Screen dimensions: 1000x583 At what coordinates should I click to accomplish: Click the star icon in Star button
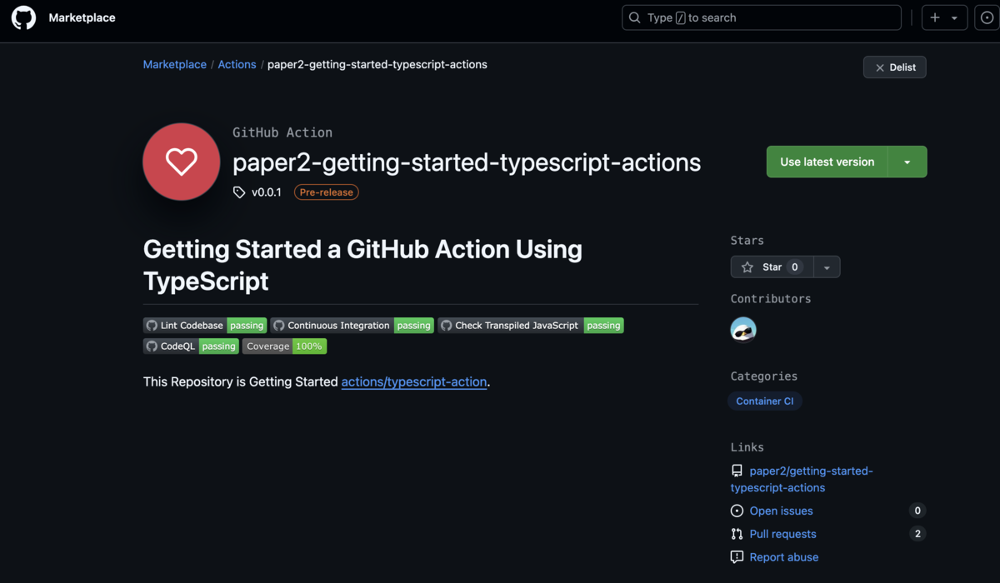coord(747,267)
